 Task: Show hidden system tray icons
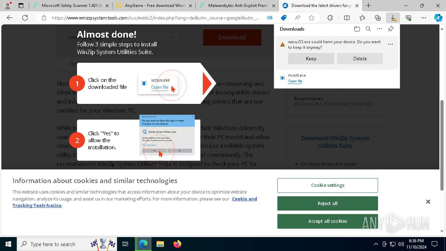click(376, 244)
